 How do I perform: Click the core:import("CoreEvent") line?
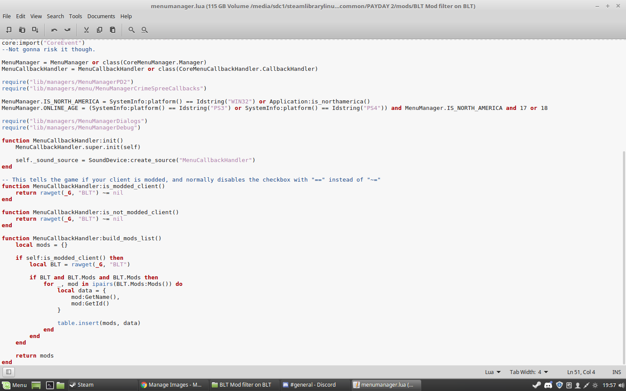coord(43,43)
